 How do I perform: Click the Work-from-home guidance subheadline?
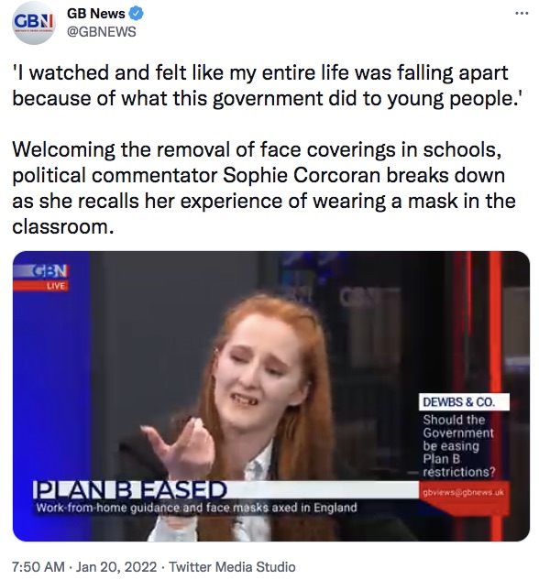click(x=196, y=508)
